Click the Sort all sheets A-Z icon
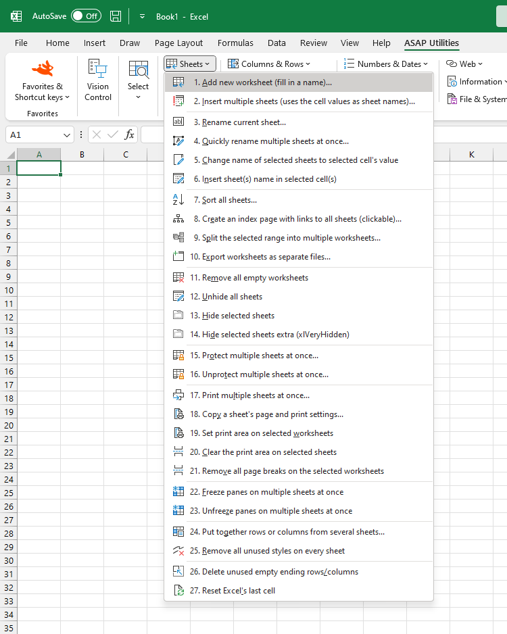The height and width of the screenshot is (634, 507). point(178,200)
